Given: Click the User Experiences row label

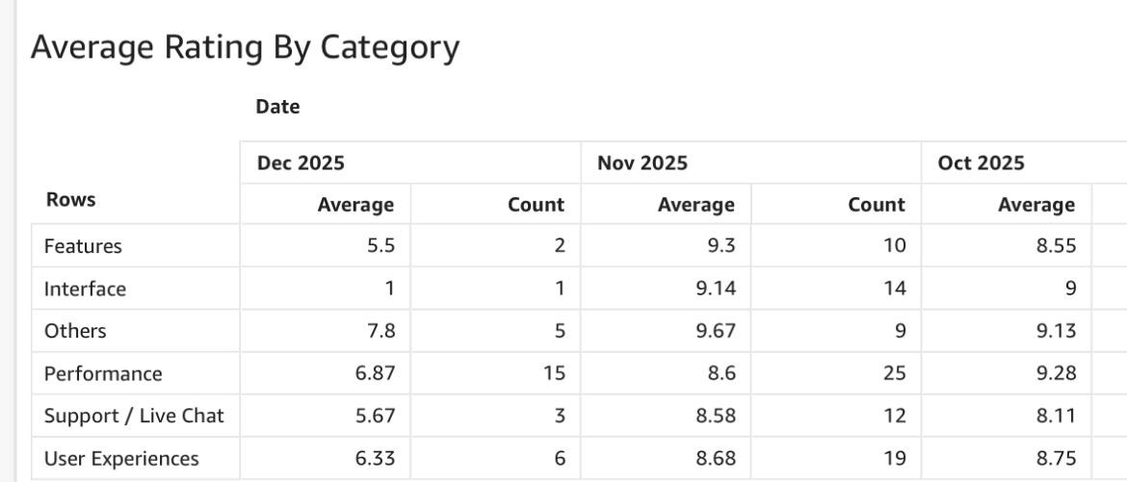Looking at the screenshot, I should [x=121, y=459].
